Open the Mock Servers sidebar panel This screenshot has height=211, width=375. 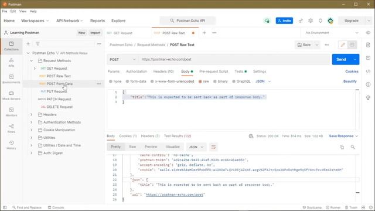(11, 96)
